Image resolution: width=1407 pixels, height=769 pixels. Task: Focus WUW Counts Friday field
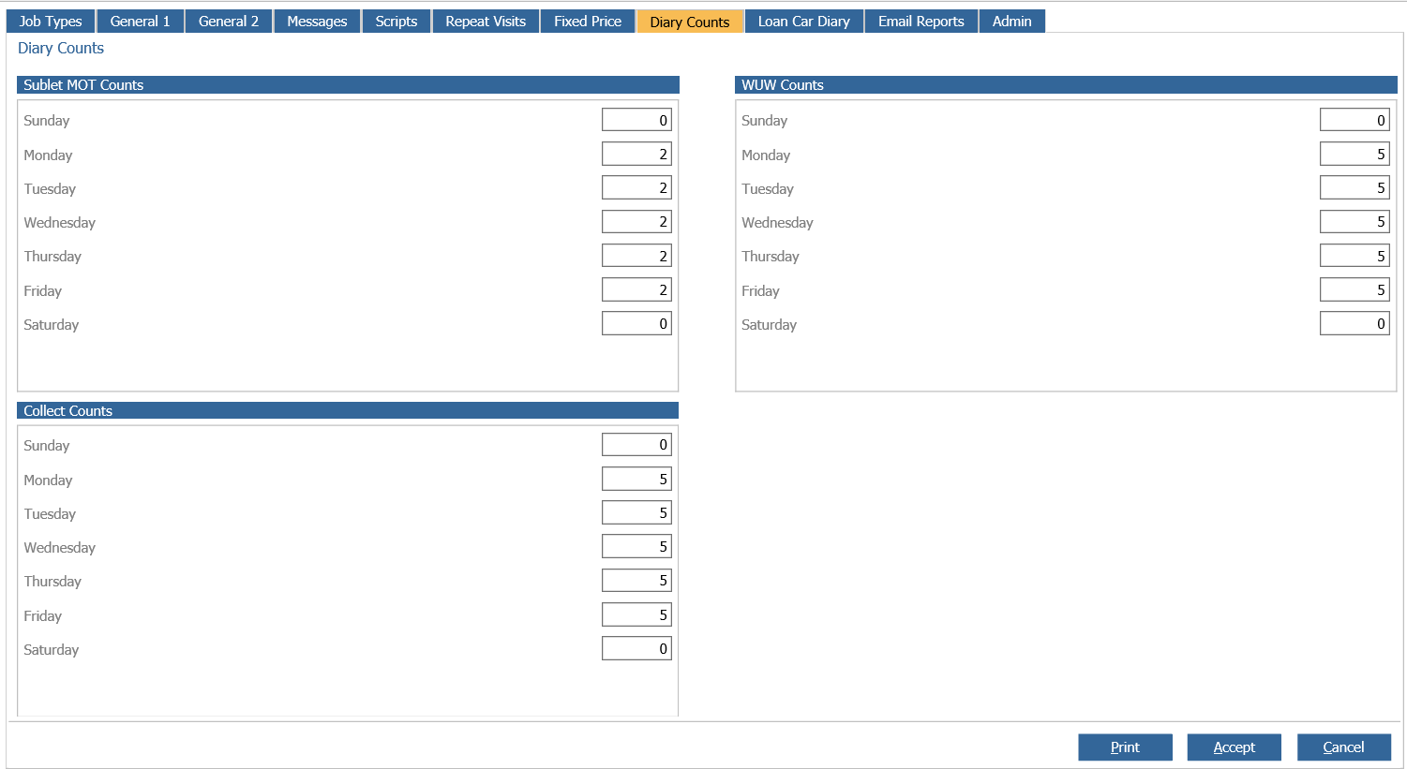coord(1355,289)
